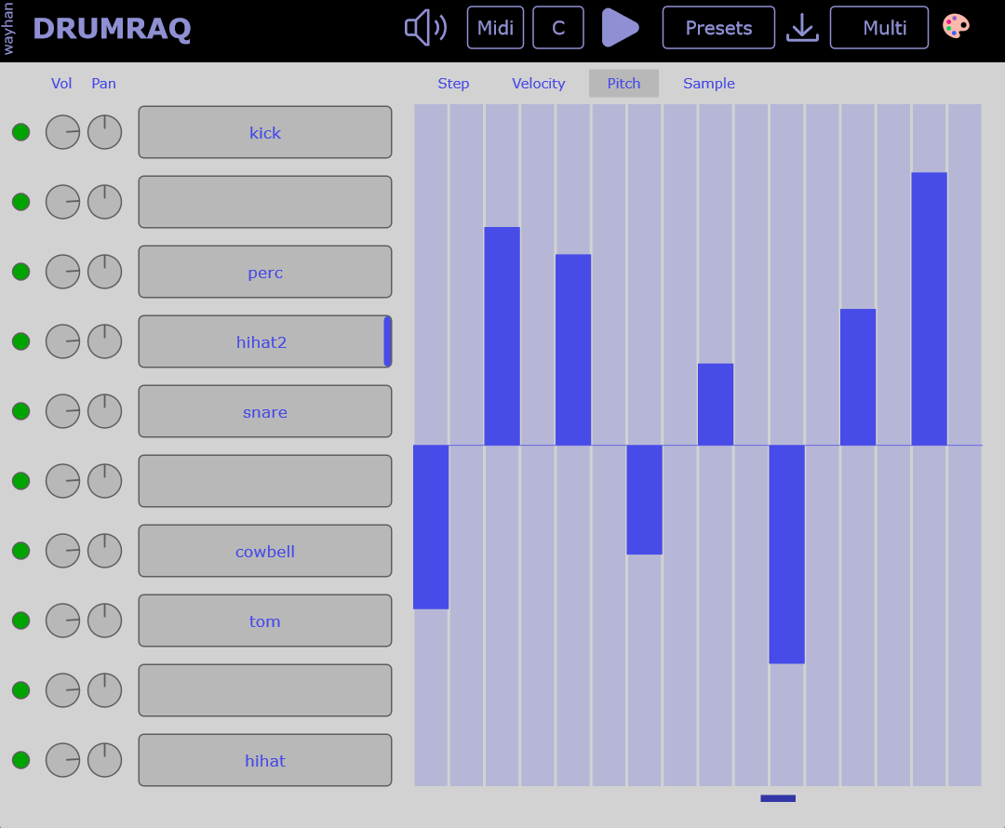The width and height of the screenshot is (1005, 828).
Task: Toggle green light of empty track below snare
Action: [x=21, y=481]
